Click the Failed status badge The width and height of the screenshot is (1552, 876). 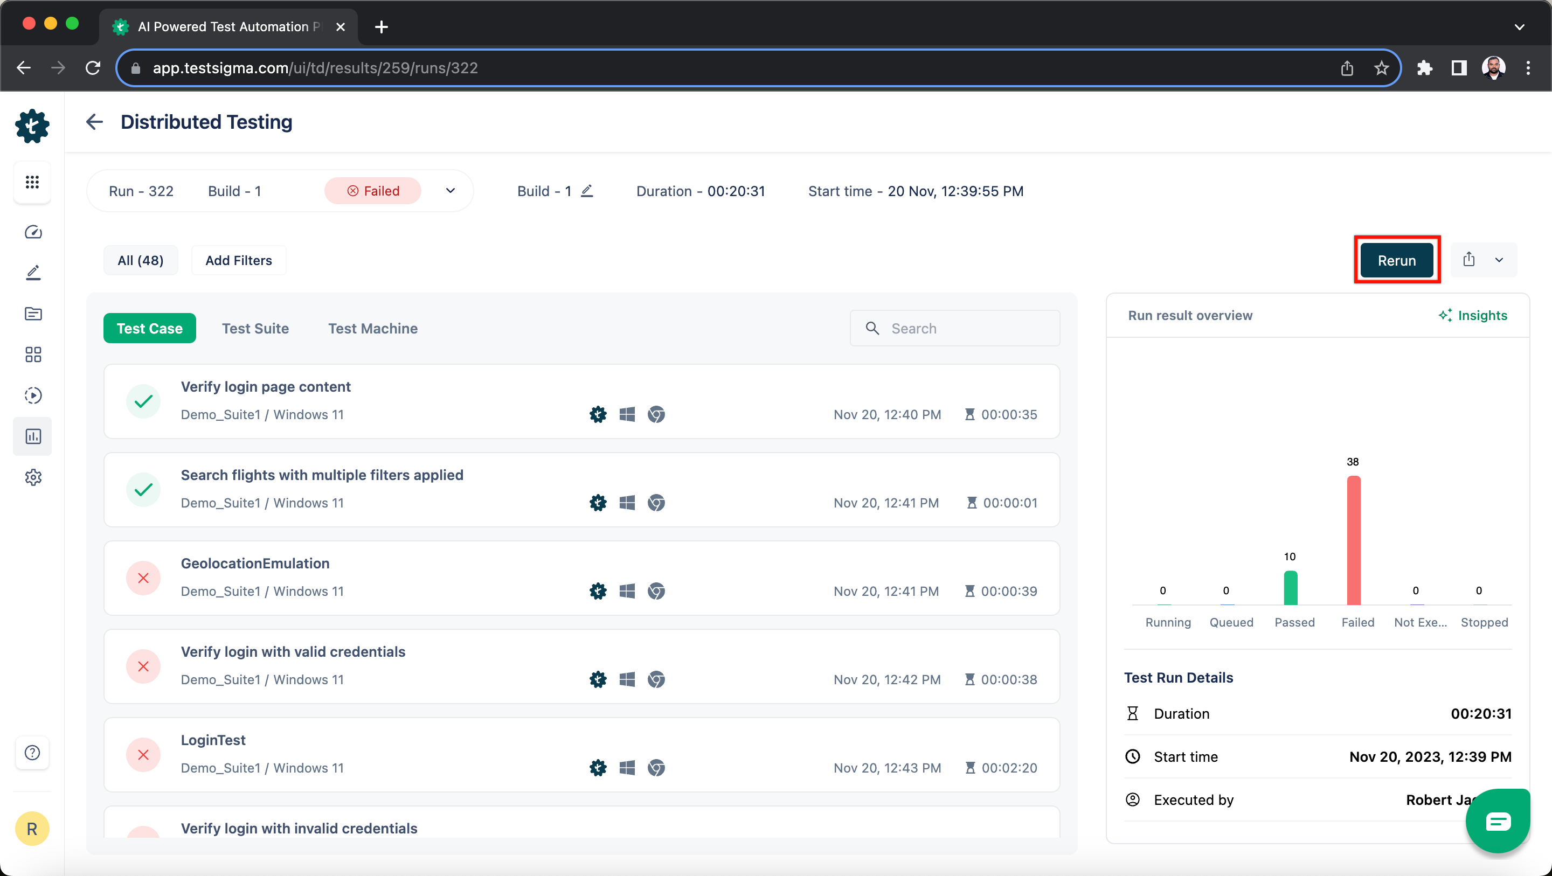373,190
